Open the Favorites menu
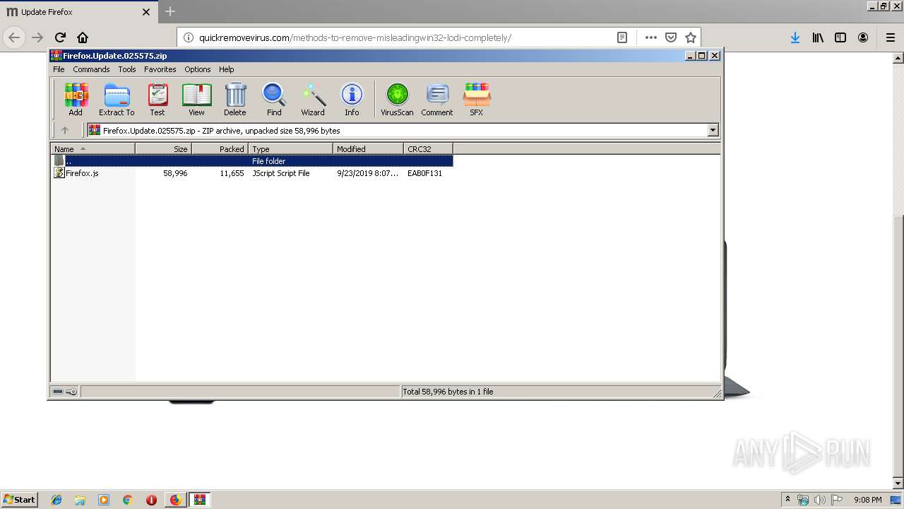Screen dimensions: 904x509 pyautogui.click(x=160, y=69)
